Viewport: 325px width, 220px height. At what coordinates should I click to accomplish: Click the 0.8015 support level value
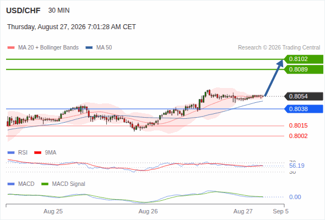click(298, 125)
